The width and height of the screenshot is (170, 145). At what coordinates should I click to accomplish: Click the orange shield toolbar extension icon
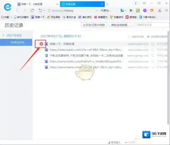click(x=152, y=10)
